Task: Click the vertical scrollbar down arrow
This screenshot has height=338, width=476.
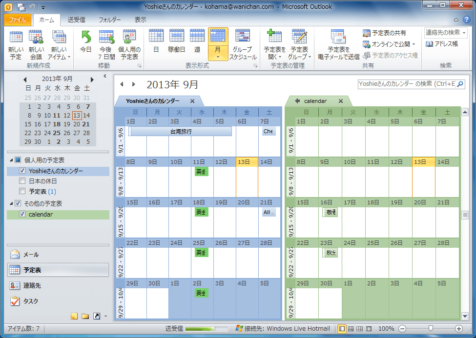Action: (x=465, y=316)
